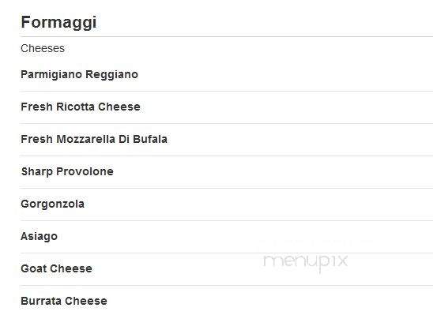Click the word Parmigiano
433x315 pixels.
pos(51,75)
